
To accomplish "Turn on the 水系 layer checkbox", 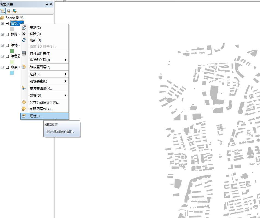I will pyautogui.click(x=7, y=67).
